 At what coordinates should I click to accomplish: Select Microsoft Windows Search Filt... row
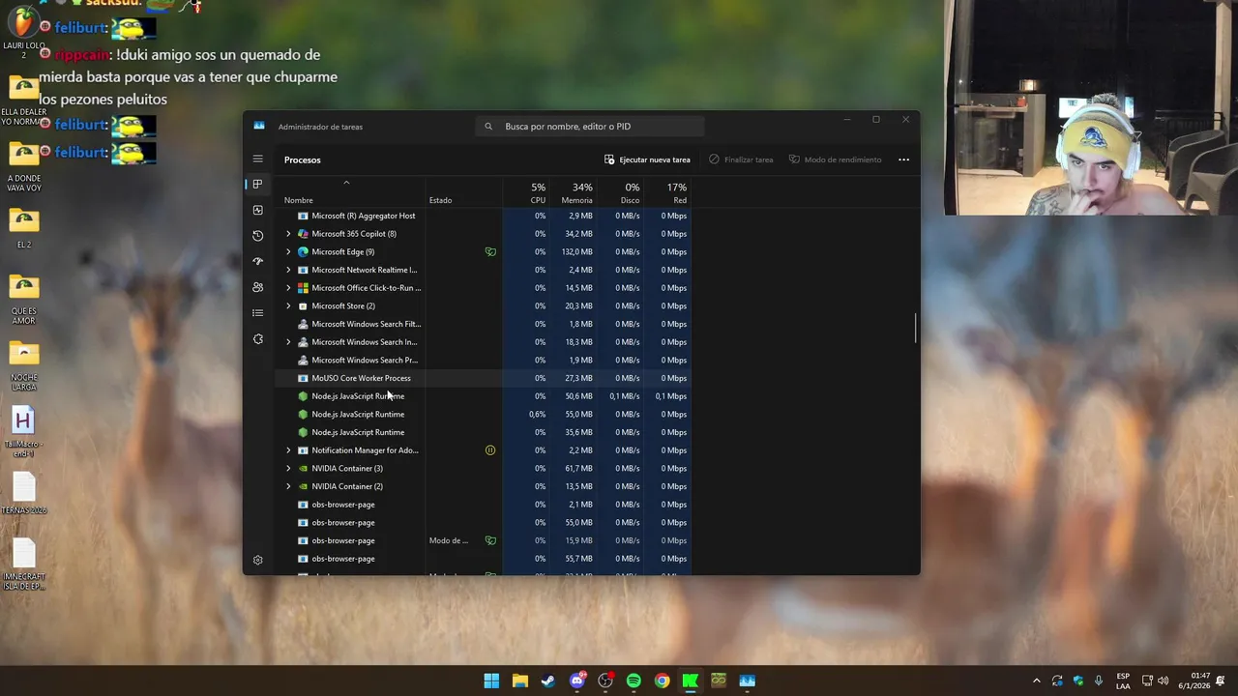pos(484,324)
